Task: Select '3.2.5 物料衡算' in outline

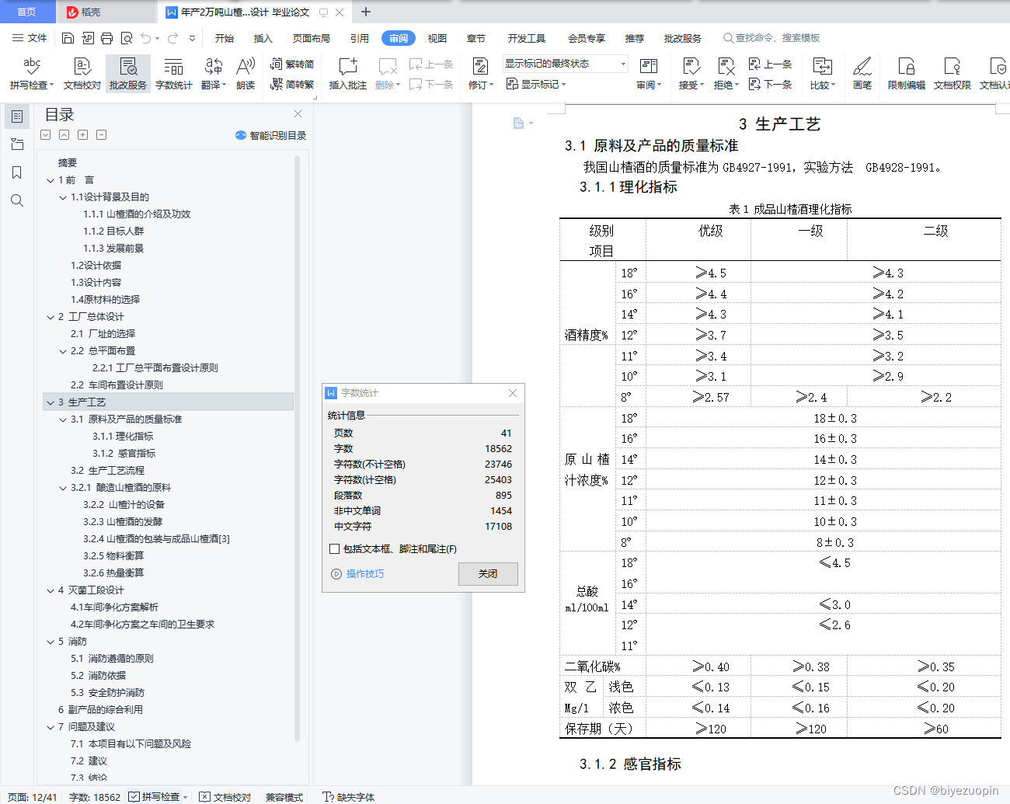Action: pos(113,556)
